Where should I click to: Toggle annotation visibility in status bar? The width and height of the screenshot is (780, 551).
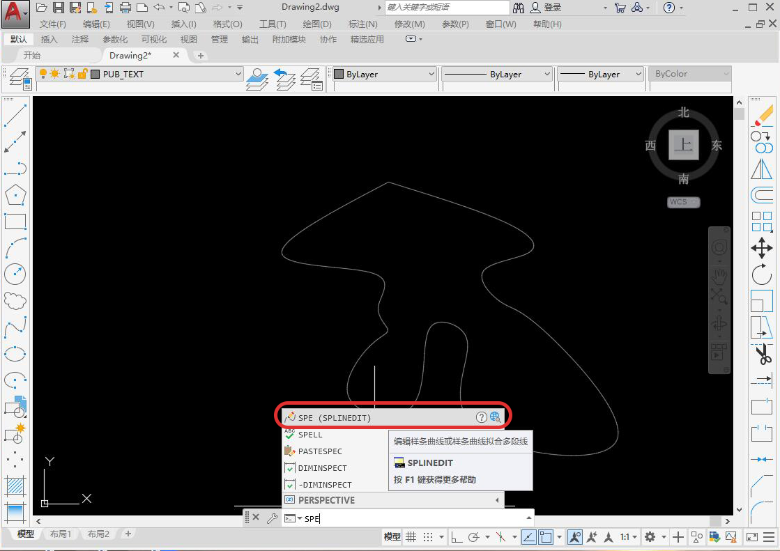tap(575, 536)
